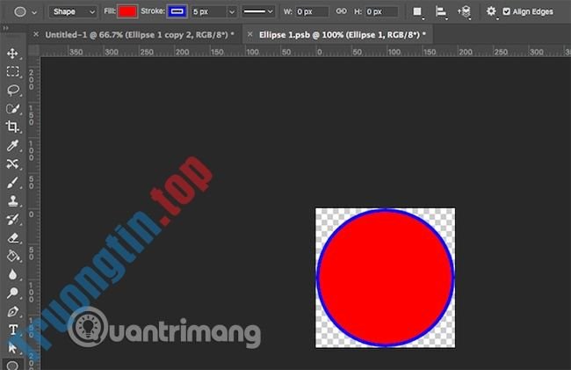Close the Untitled-1 document tab
The image size is (571, 370).
pyautogui.click(x=36, y=34)
